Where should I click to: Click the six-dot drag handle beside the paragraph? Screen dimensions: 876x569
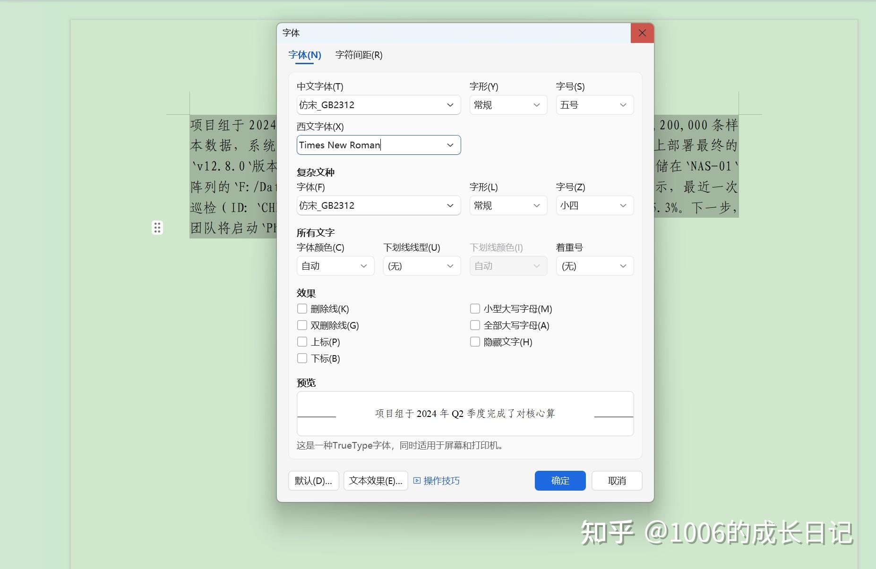157,228
